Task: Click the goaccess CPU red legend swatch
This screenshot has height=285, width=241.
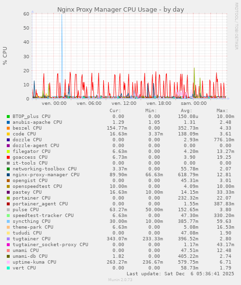Action: click(x=8, y=157)
